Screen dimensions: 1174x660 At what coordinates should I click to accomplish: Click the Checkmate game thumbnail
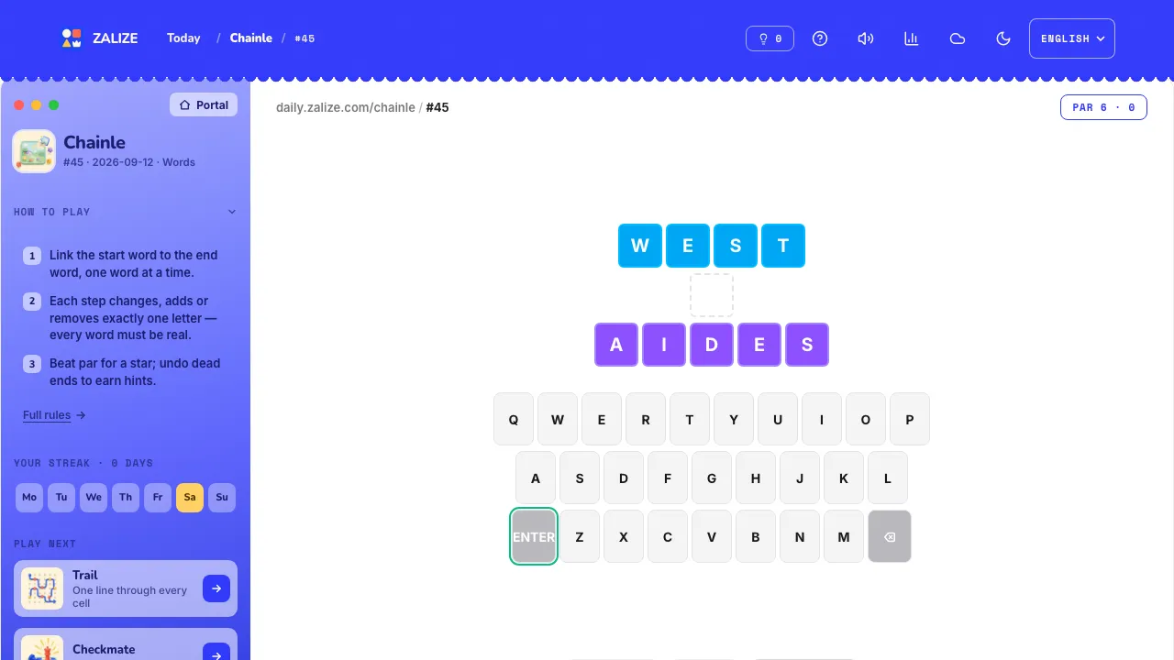point(42,648)
